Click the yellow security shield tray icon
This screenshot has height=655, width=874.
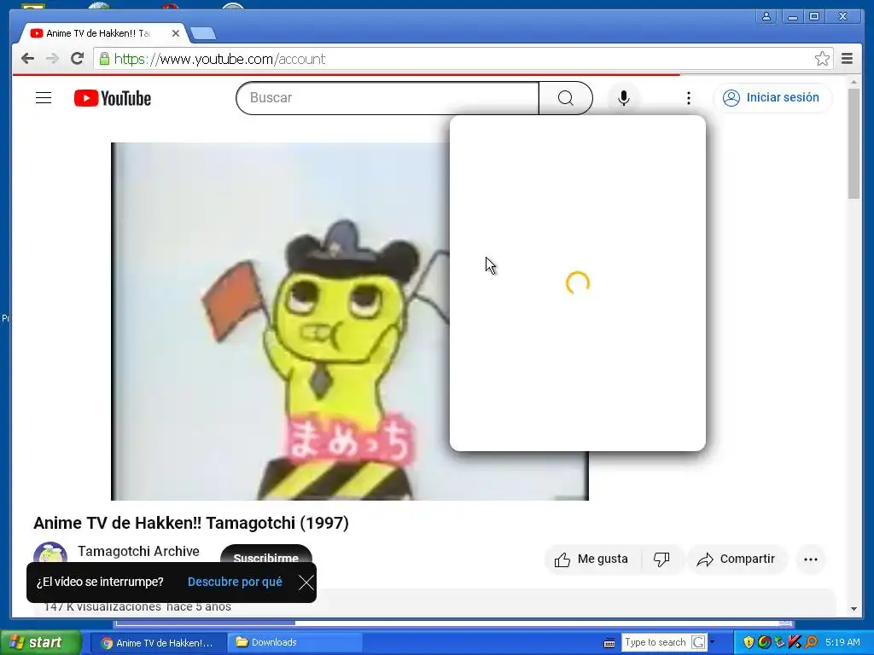[x=749, y=643]
